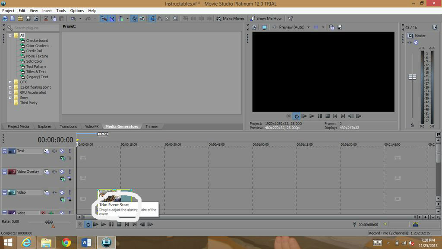Click the Show Me How button
This screenshot has width=442, height=249.
pyautogui.click(x=266, y=19)
